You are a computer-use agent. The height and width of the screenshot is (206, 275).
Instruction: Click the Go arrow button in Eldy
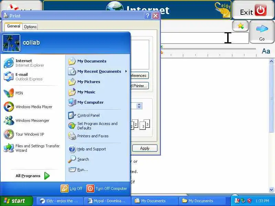click(262, 32)
